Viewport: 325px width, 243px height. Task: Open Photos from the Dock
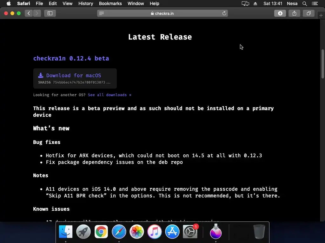click(136, 232)
